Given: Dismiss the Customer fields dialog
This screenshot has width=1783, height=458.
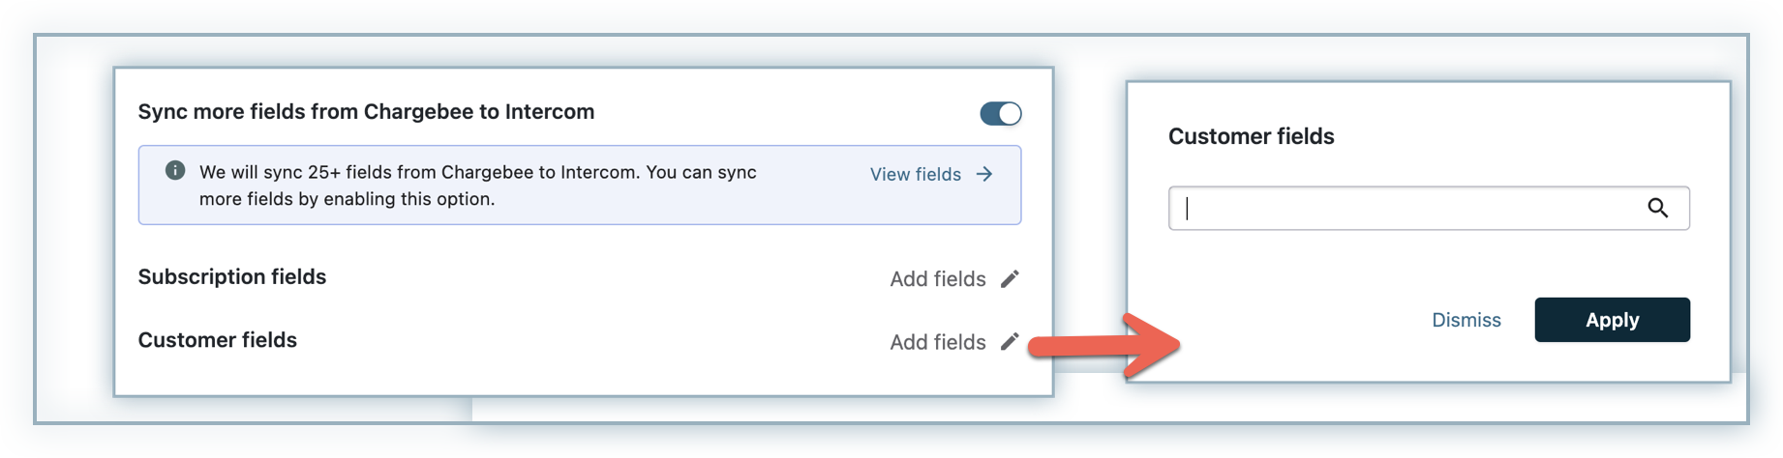Looking at the screenshot, I should point(1466,321).
